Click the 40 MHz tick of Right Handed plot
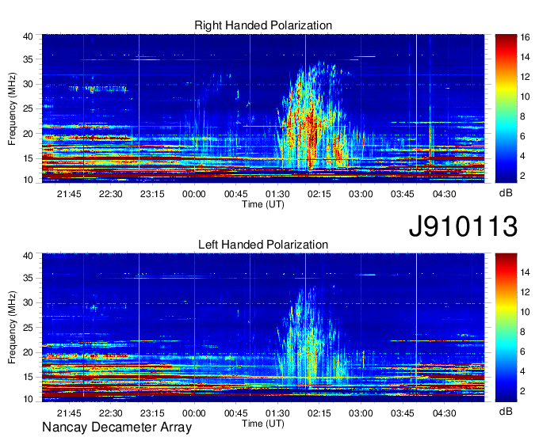 29,36
